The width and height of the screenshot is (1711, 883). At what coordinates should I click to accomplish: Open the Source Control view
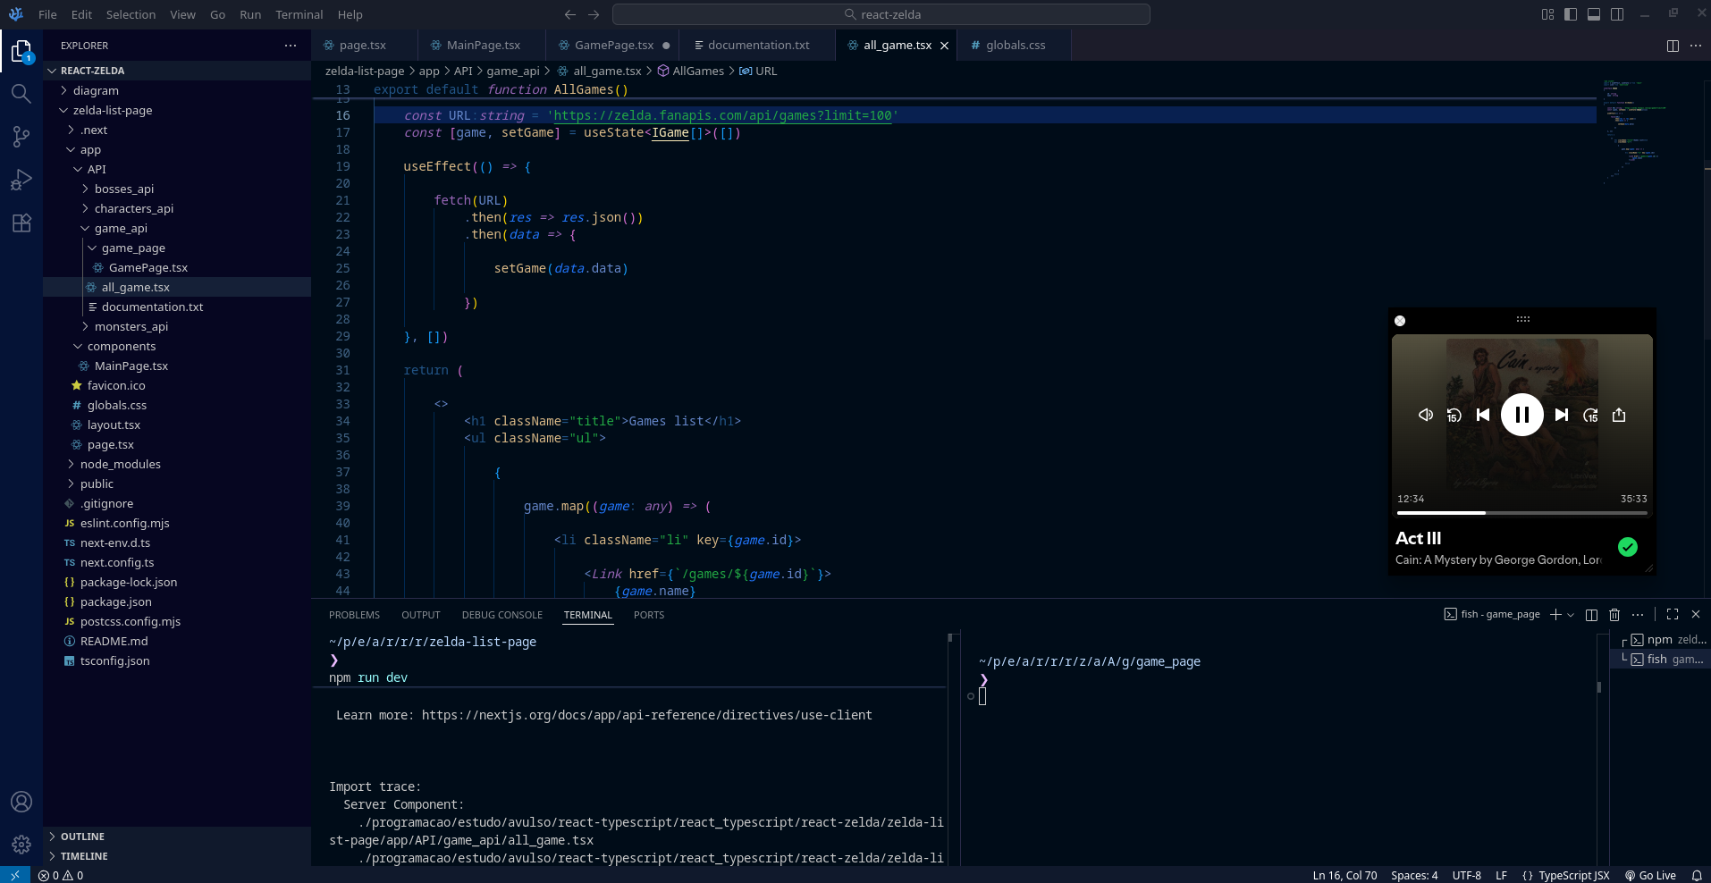[21, 137]
